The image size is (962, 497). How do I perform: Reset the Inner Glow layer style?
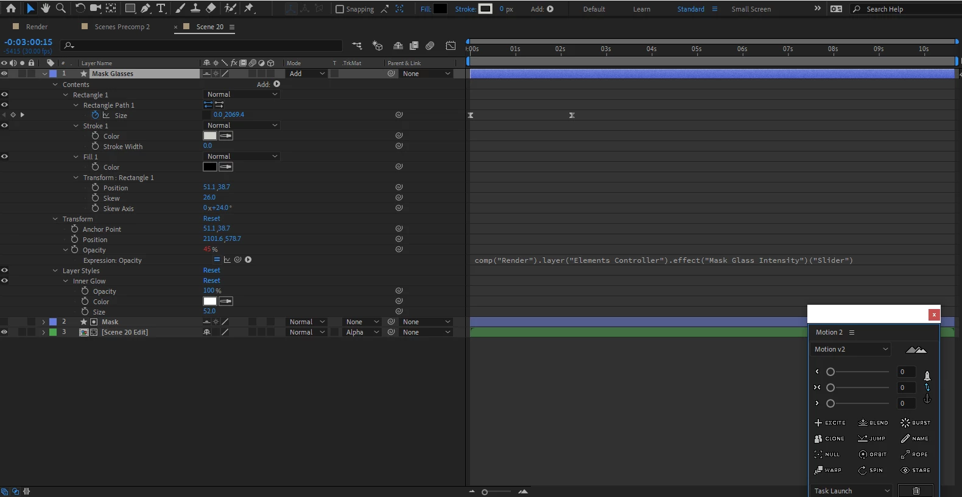click(212, 280)
